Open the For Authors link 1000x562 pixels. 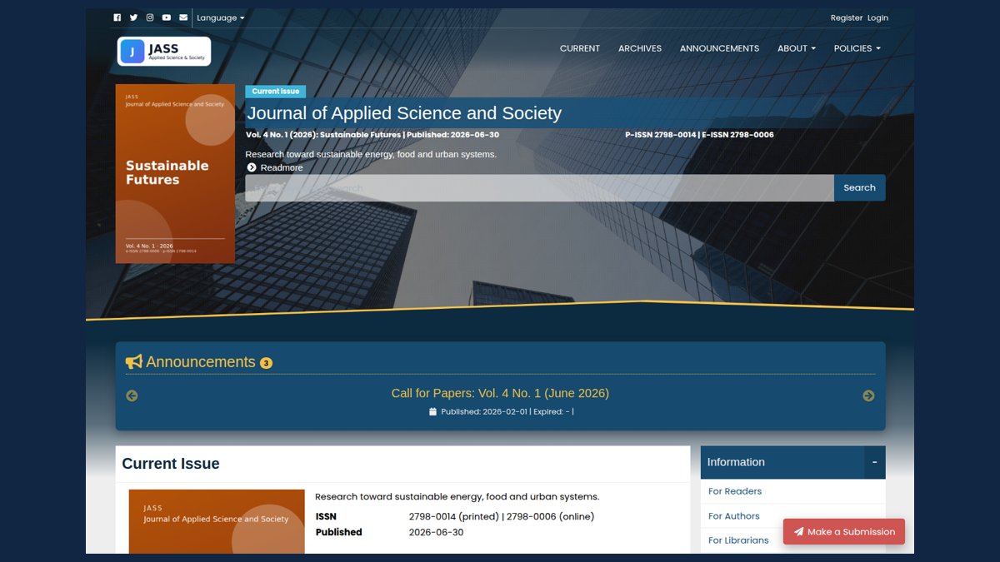pyautogui.click(x=734, y=516)
